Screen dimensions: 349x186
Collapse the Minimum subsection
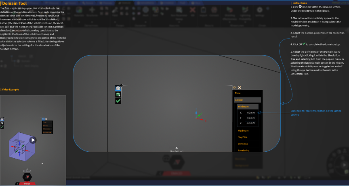pos(243,107)
